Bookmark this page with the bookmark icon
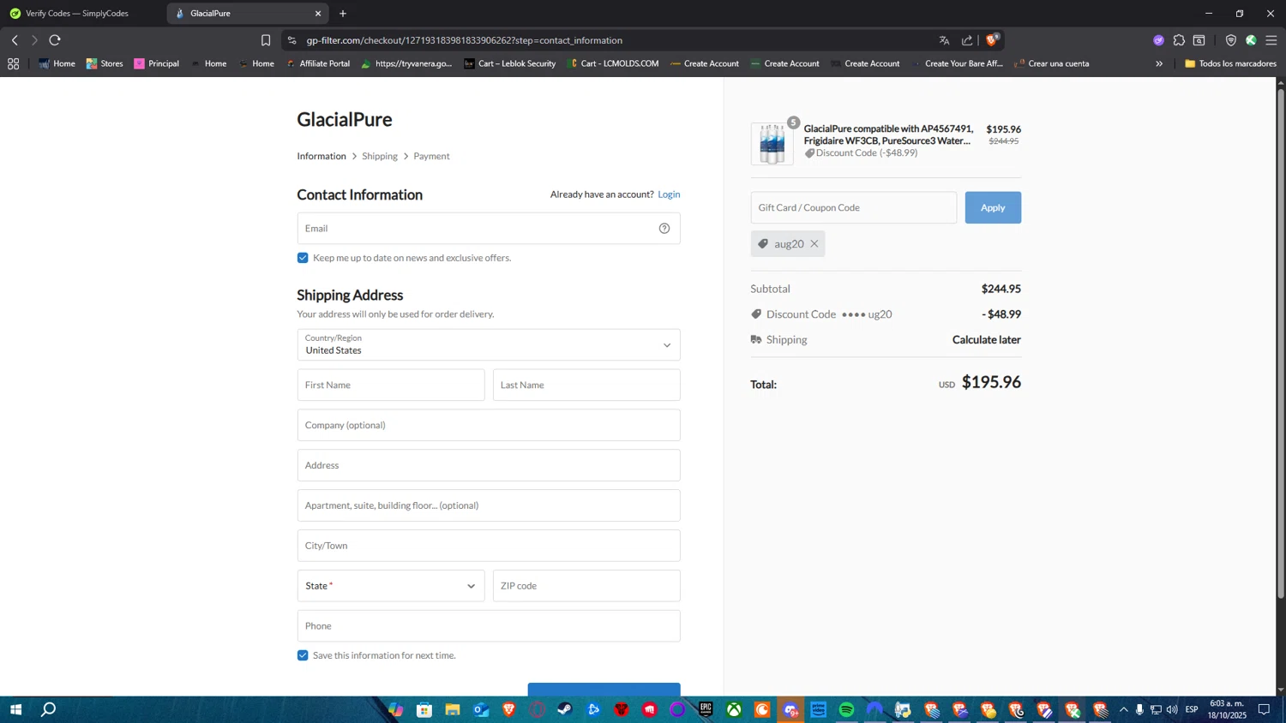This screenshot has width=1286, height=723. tap(266, 40)
